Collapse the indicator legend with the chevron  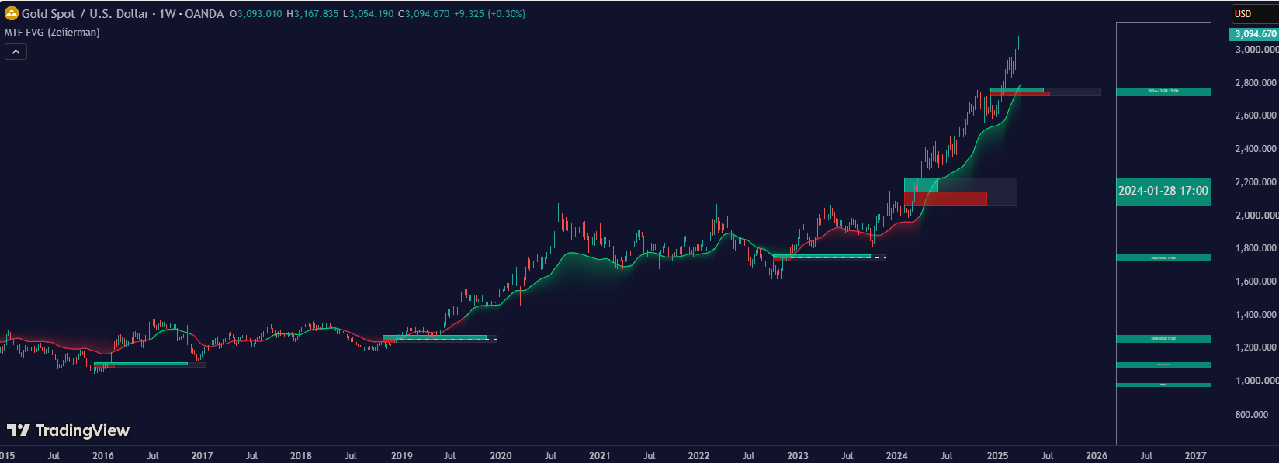click(x=16, y=51)
